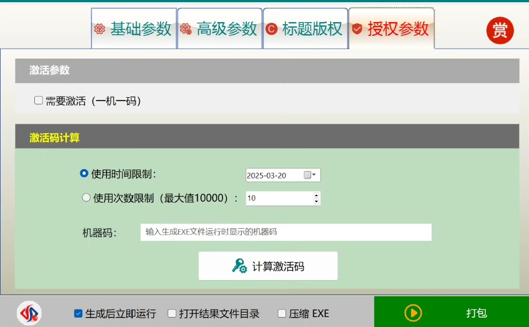This screenshot has width=529, height=327.
Task: Enable 打开结果文件目录 checkbox
Action: pos(172,314)
